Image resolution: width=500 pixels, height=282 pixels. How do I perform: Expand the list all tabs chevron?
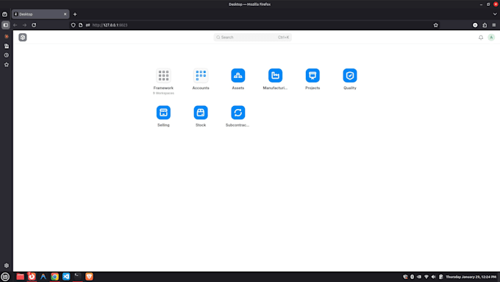[495, 14]
